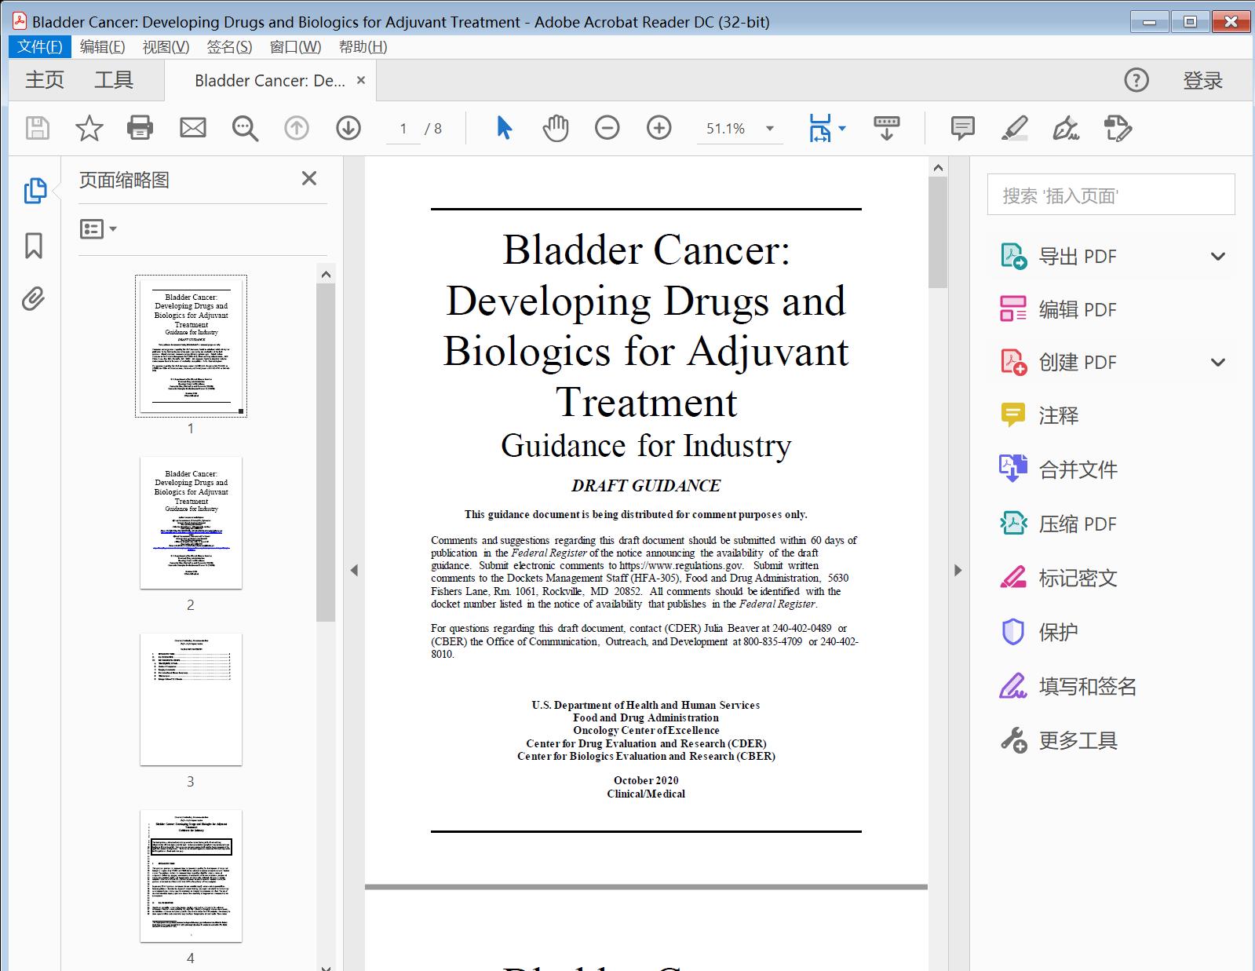The height and width of the screenshot is (971, 1255).
Task: Toggle scrolling read mode icon
Action: (x=886, y=128)
